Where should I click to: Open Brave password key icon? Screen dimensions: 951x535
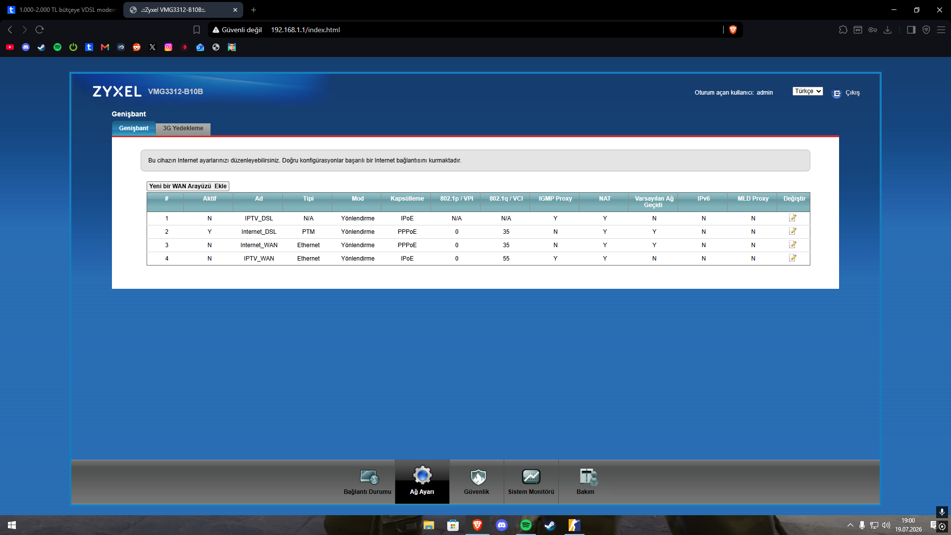pyautogui.click(x=873, y=30)
